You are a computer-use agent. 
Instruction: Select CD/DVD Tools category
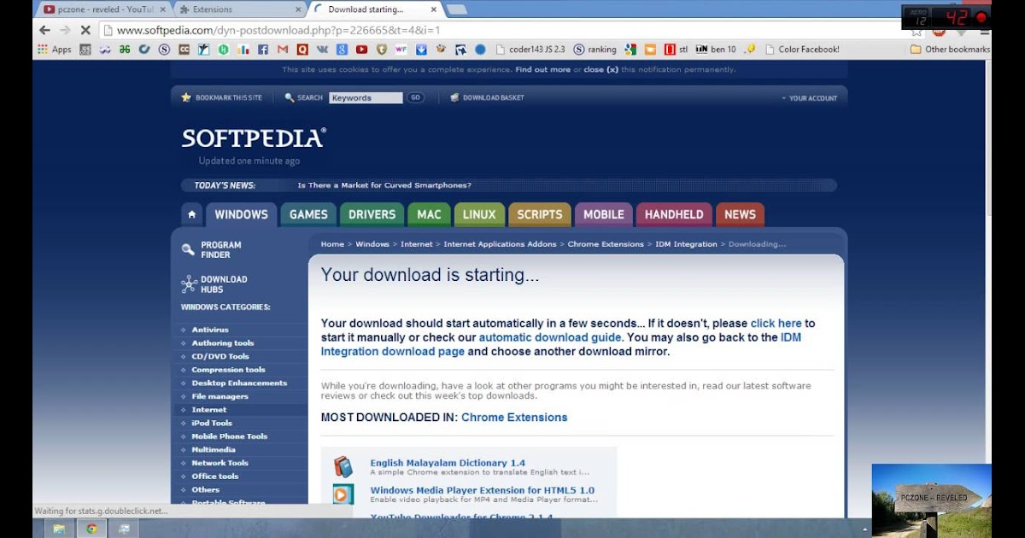(220, 356)
